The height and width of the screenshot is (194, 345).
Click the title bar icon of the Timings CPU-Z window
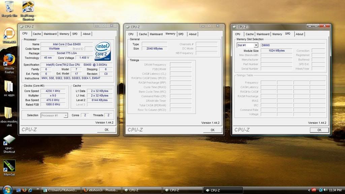pos(128,27)
